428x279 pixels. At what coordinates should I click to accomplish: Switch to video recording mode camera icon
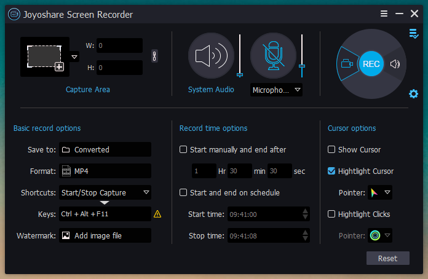347,64
